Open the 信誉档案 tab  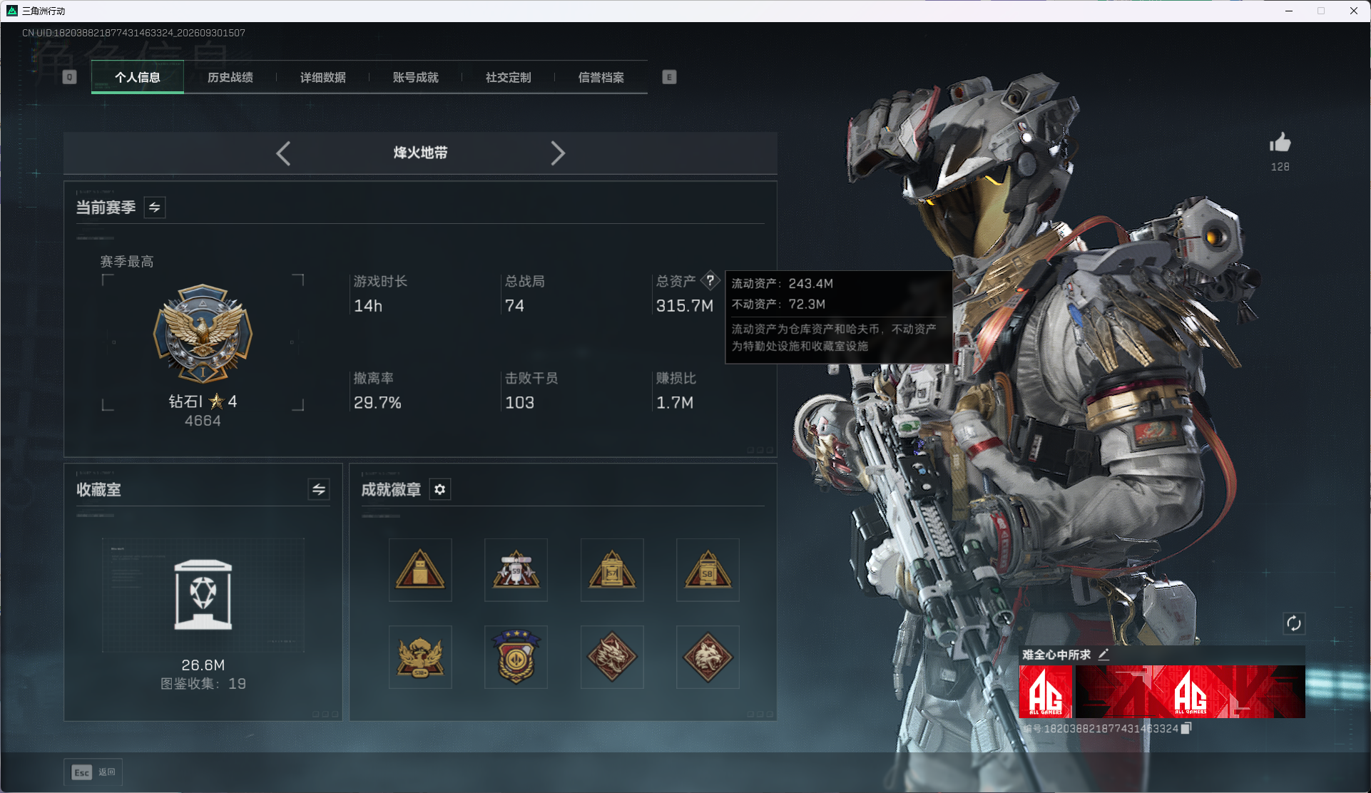click(x=601, y=77)
